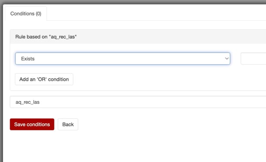The image size is (266, 162).
Task: Expand the condition type combo box
Action: (x=123, y=59)
